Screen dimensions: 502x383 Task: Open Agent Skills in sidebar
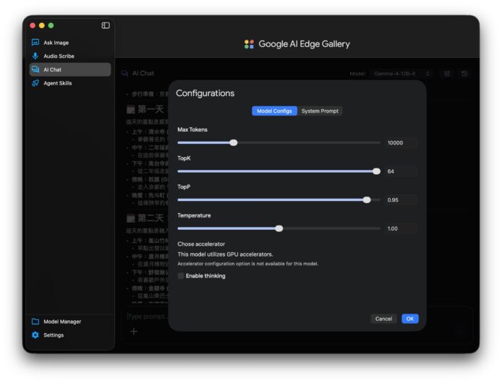point(70,83)
